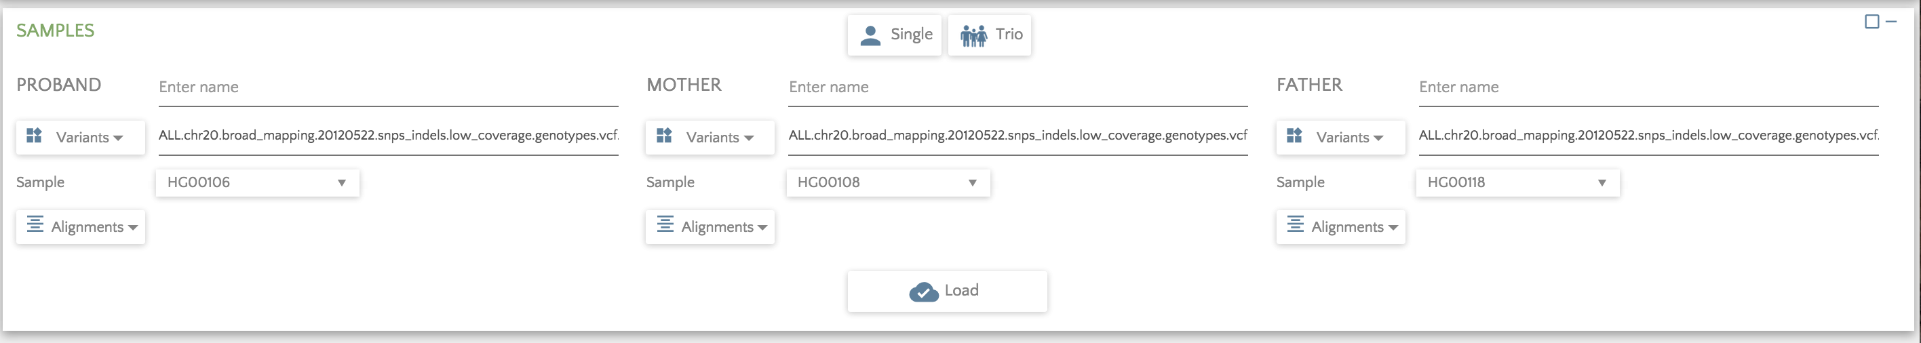Collapse the Samples panel minus icon
Image resolution: width=1921 pixels, height=343 pixels.
pyautogui.click(x=1890, y=22)
